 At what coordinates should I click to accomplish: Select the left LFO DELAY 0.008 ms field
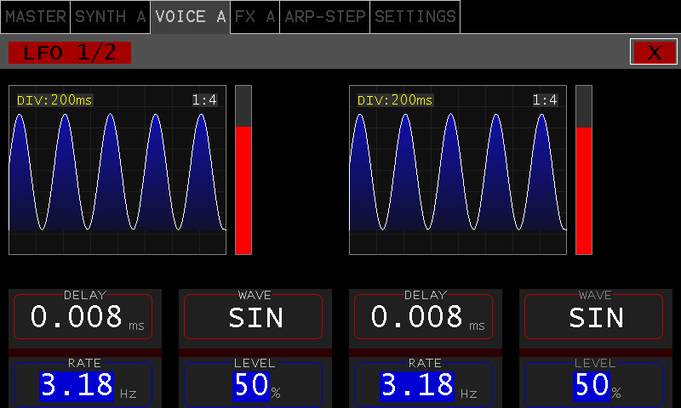tap(83, 316)
